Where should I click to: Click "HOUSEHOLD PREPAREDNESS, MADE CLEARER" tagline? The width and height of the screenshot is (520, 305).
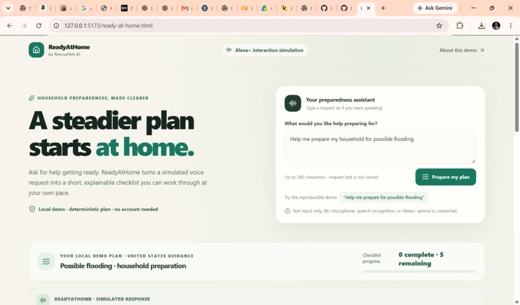(x=93, y=98)
